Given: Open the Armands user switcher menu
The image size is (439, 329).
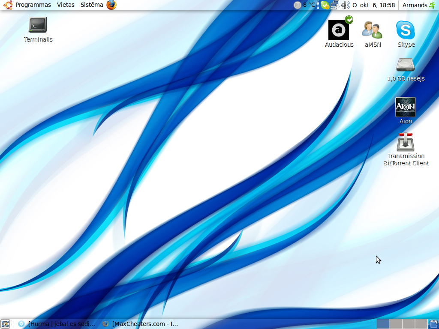Looking at the screenshot, I should click(415, 5).
